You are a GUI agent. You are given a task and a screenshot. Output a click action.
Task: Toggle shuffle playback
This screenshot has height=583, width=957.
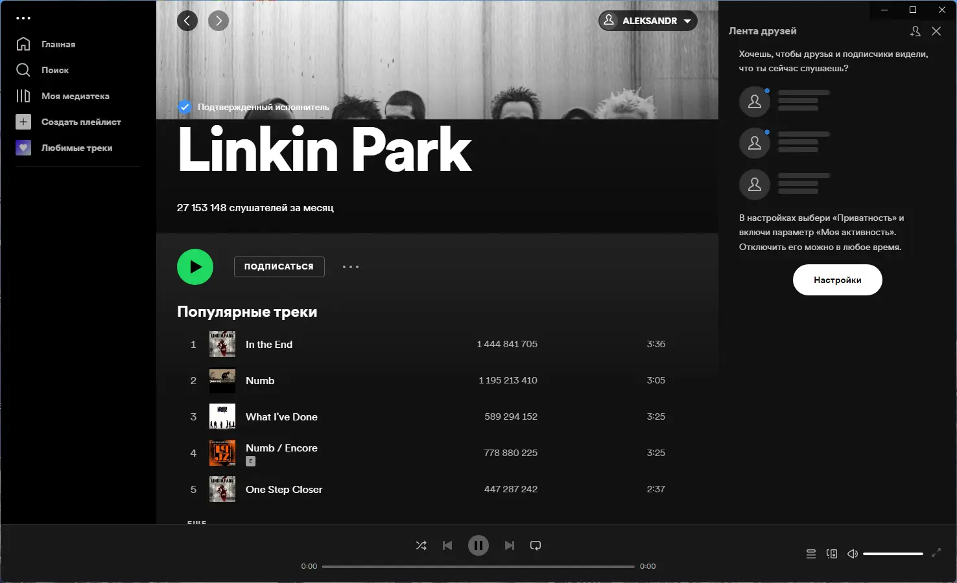[421, 545]
